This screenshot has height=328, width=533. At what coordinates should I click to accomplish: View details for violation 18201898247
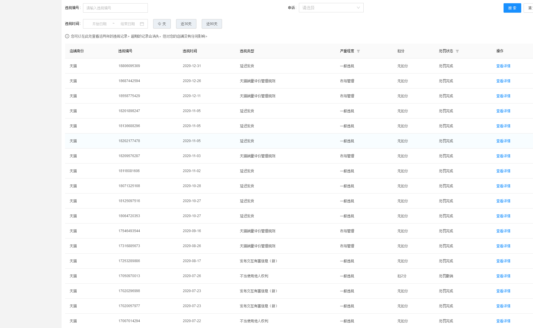[x=503, y=111]
